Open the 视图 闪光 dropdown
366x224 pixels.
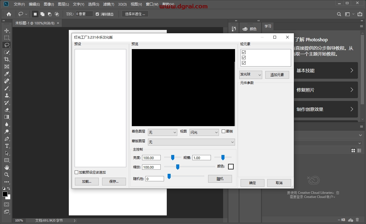click(x=204, y=133)
